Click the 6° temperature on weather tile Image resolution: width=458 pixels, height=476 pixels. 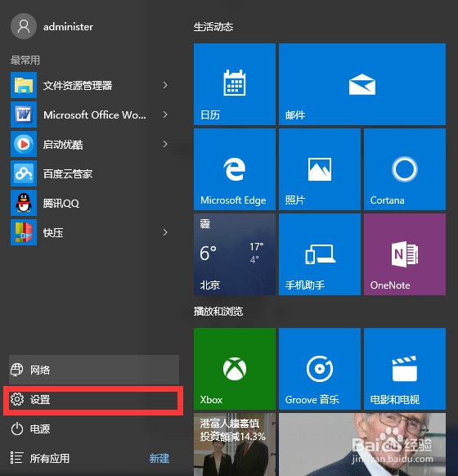[x=209, y=253]
